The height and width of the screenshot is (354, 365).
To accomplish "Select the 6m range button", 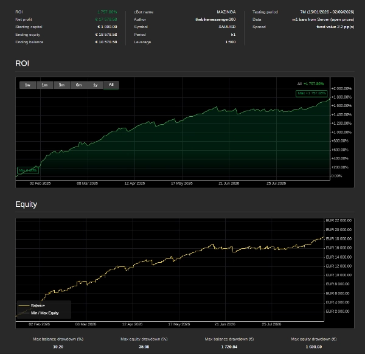I will click(78, 85).
